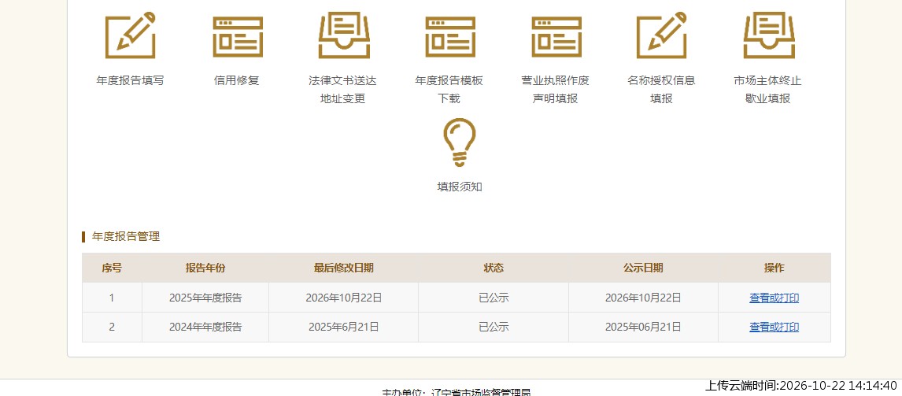Viewport: 902px width, 396px height.
Task: Click the 公示日期 column header
Action: 643,268
